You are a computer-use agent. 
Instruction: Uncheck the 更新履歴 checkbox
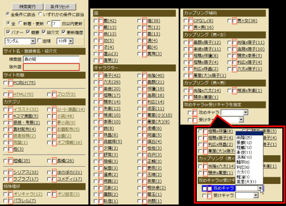point(63,32)
